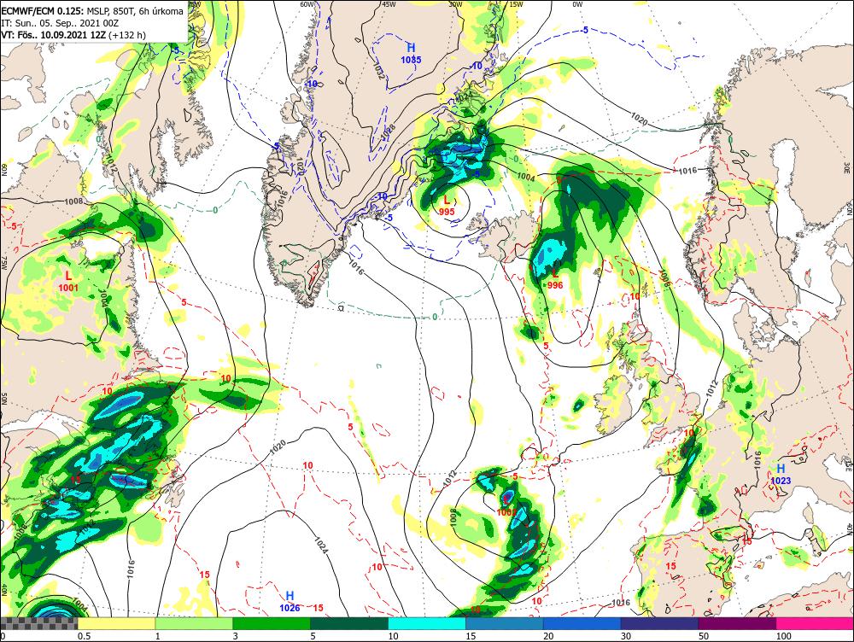
Task: Click the H 1023 high over Europe
Action: [781, 475]
